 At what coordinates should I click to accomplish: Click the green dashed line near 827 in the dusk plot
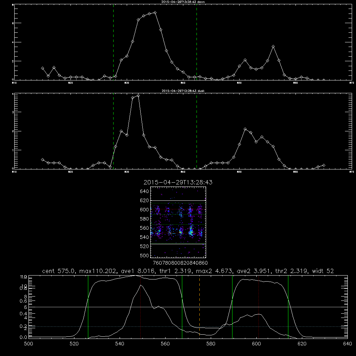[113, 131]
